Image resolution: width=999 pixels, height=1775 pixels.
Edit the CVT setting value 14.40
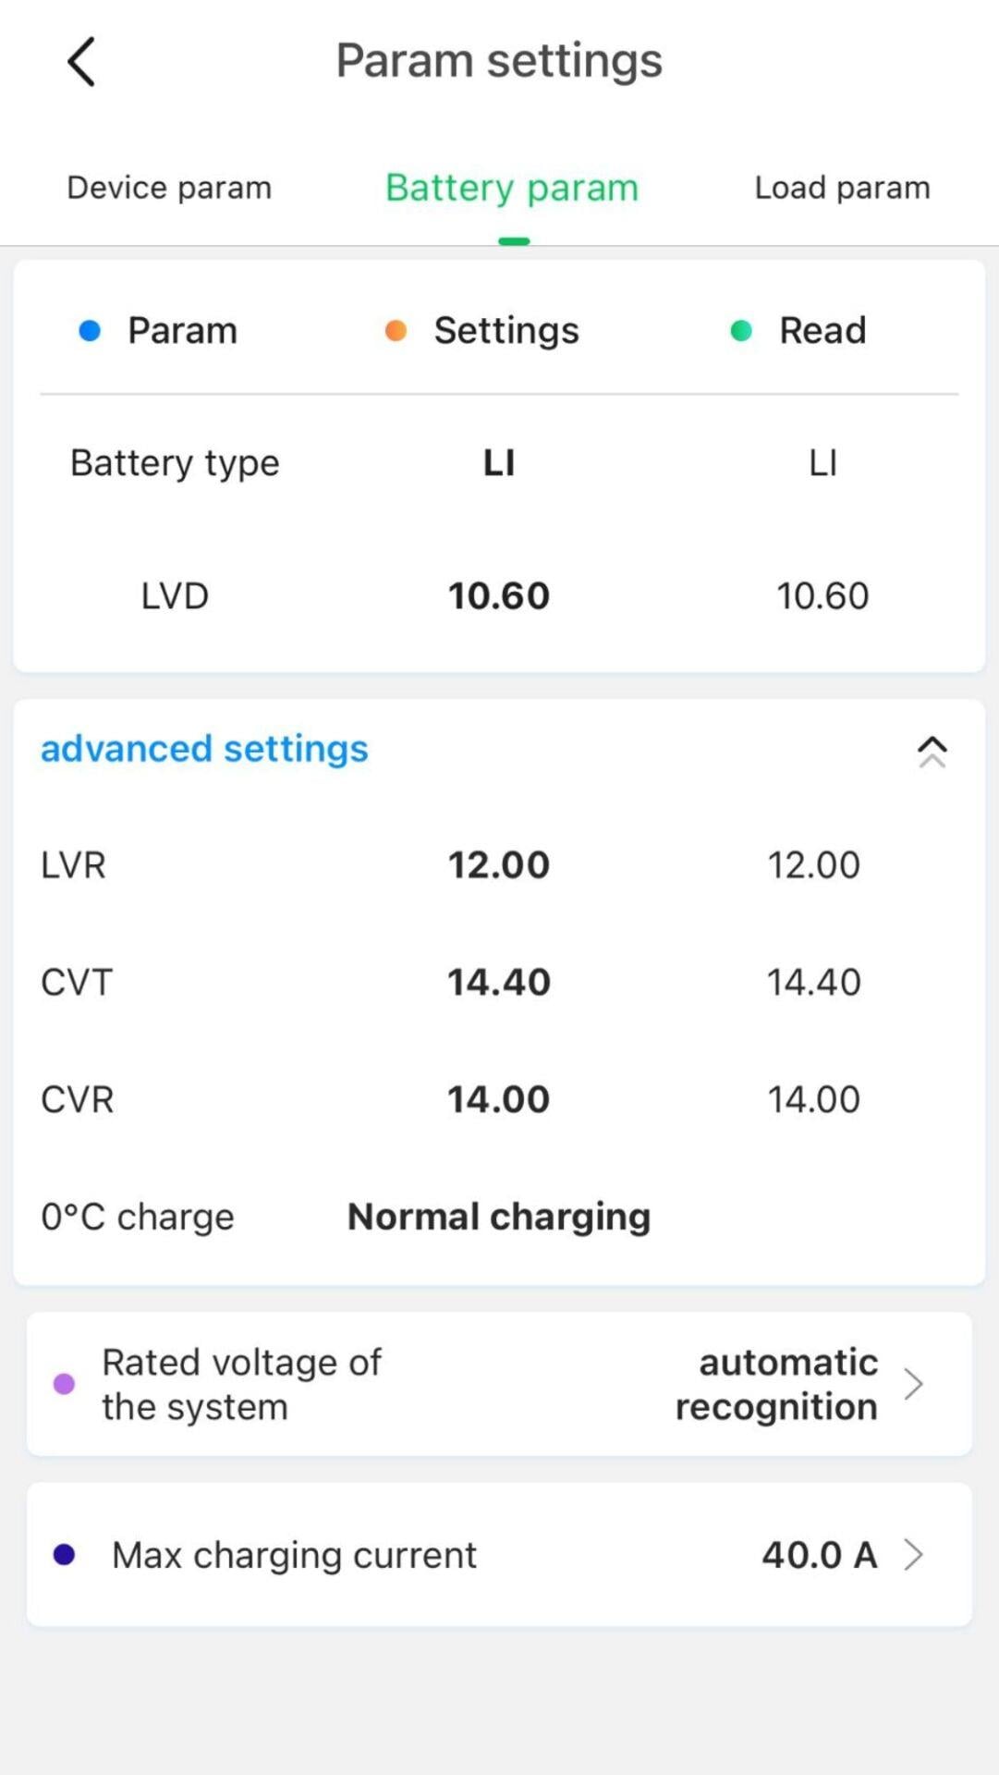(x=499, y=982)
